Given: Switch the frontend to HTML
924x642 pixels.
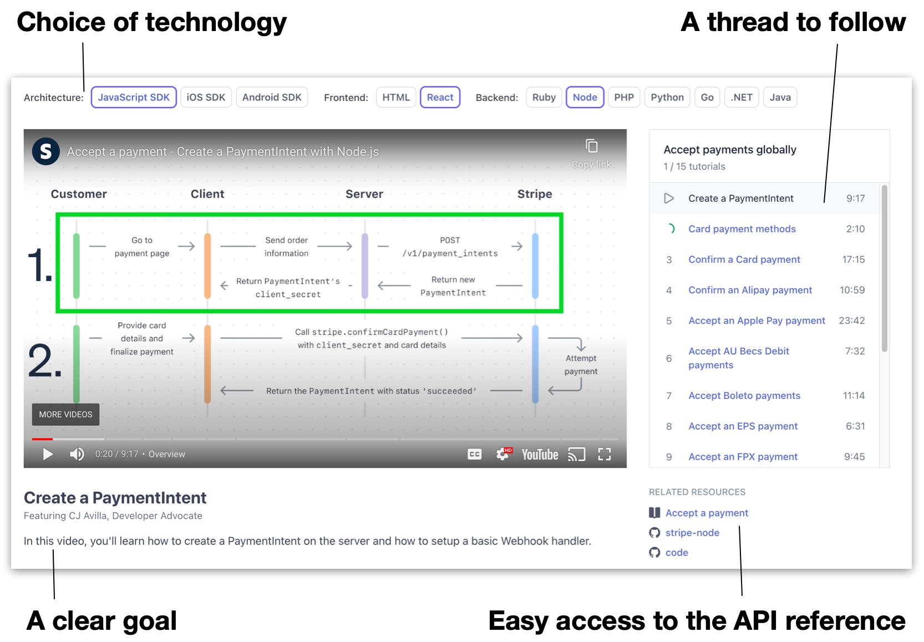Looking at the screenshot, I should tap(395, 97).
